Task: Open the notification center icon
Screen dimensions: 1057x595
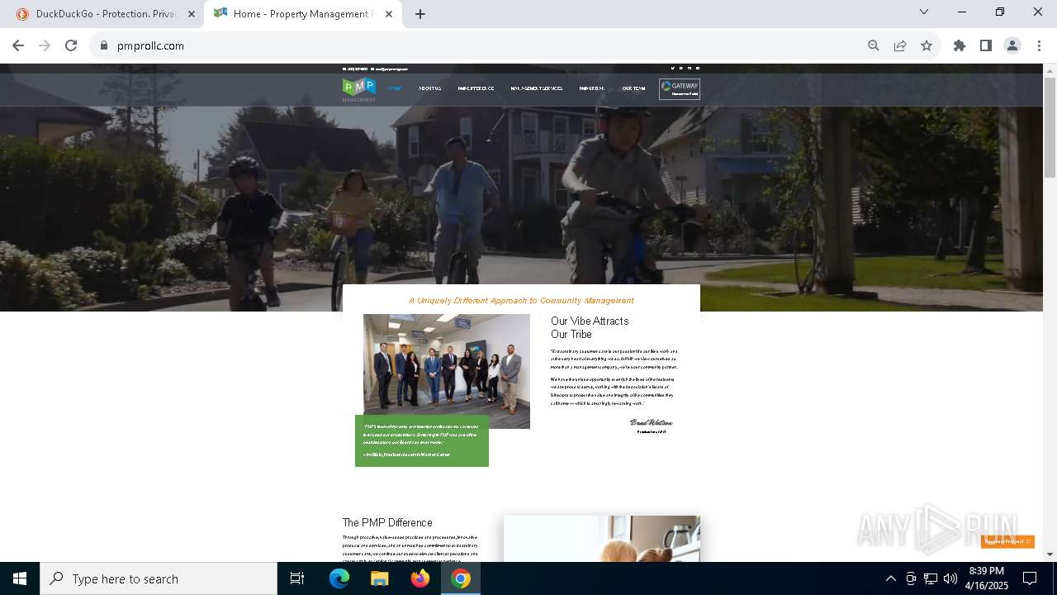Action: pyautogui.click(x=1030, y=578)
